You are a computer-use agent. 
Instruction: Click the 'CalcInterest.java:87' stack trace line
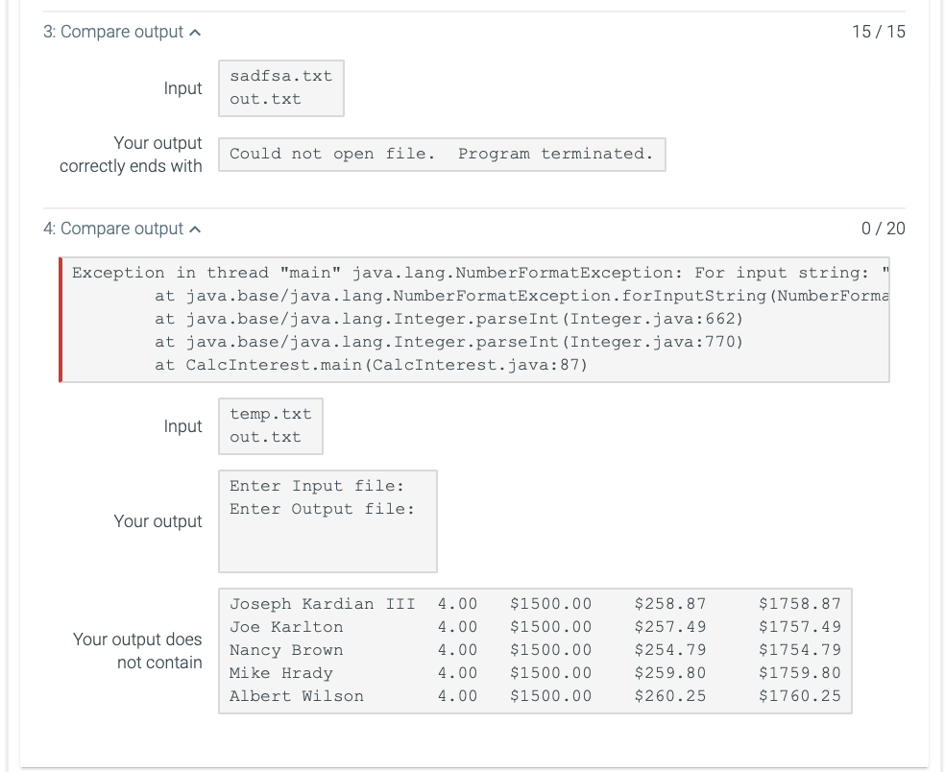(x=372, y=365)
